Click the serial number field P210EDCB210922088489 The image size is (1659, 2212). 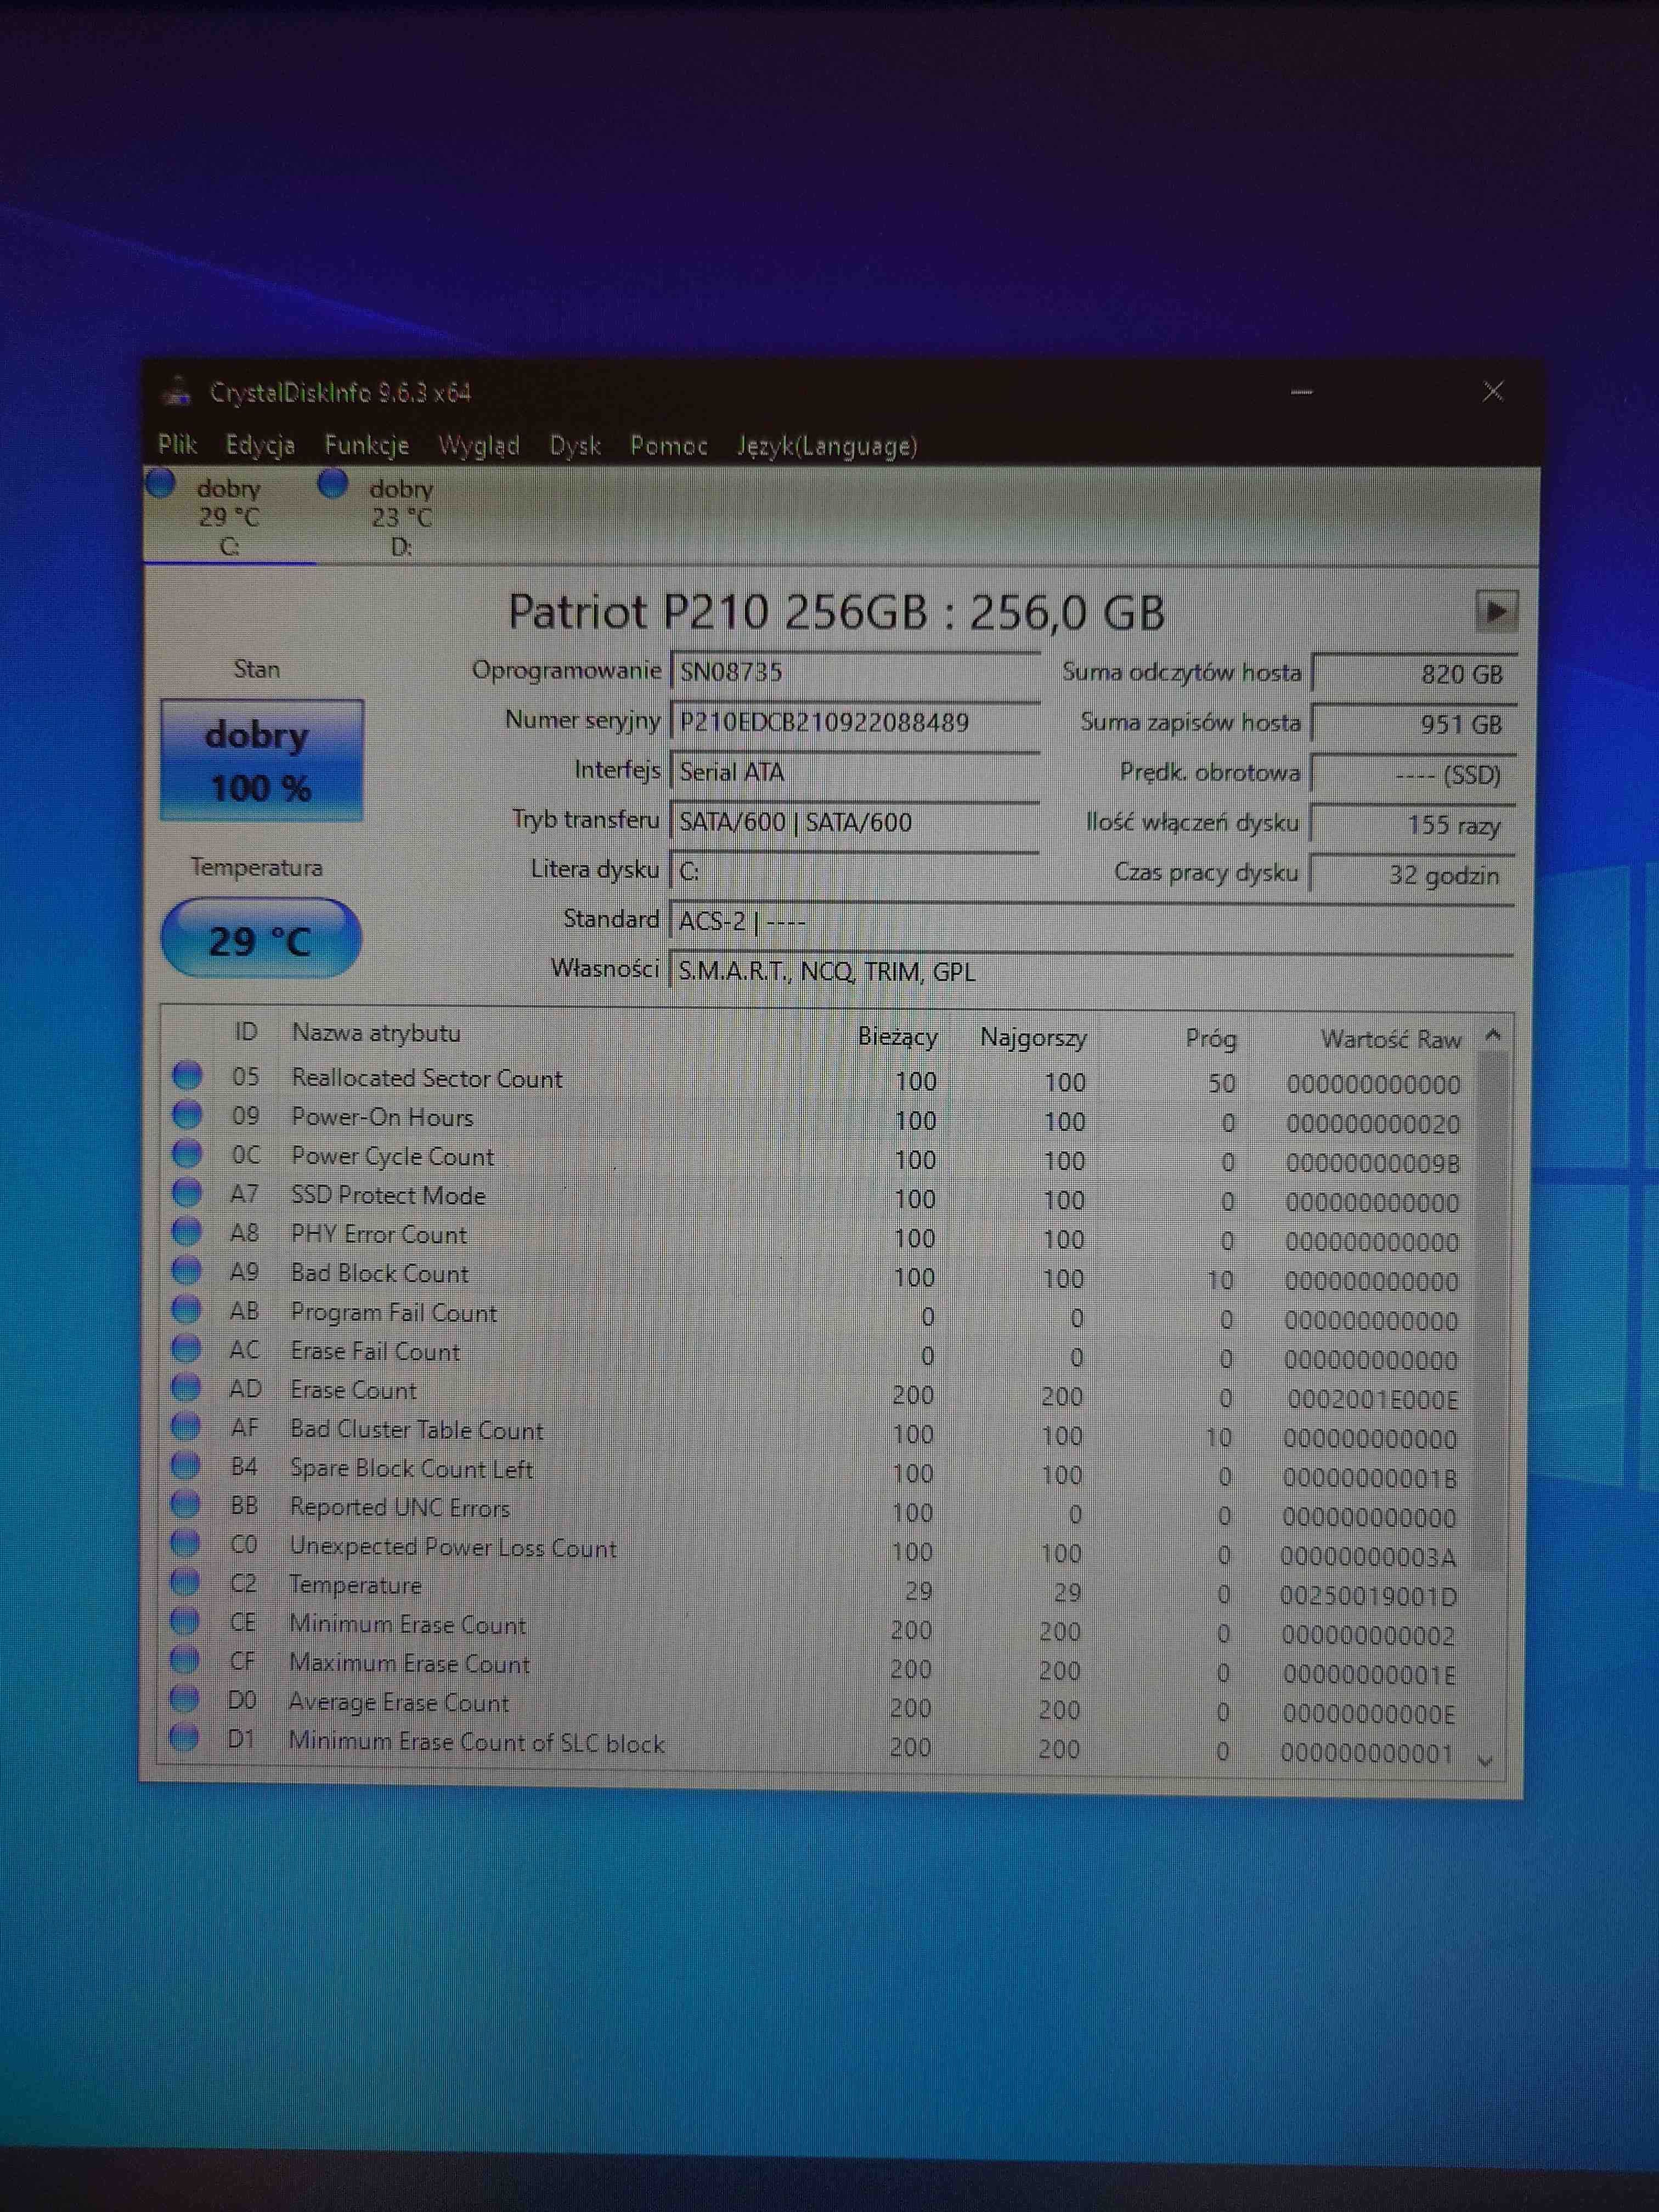(x=855, y=722)
